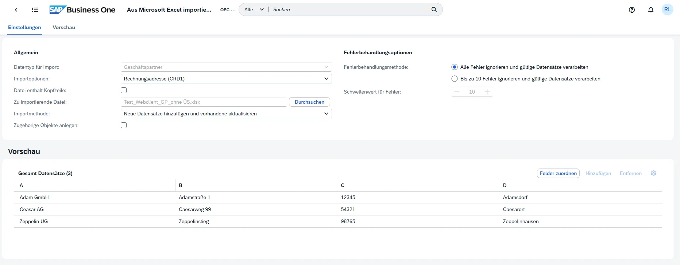The image size is (680, 265).
Task: Open the help question mark icon
Action: (x=632, y=10)
